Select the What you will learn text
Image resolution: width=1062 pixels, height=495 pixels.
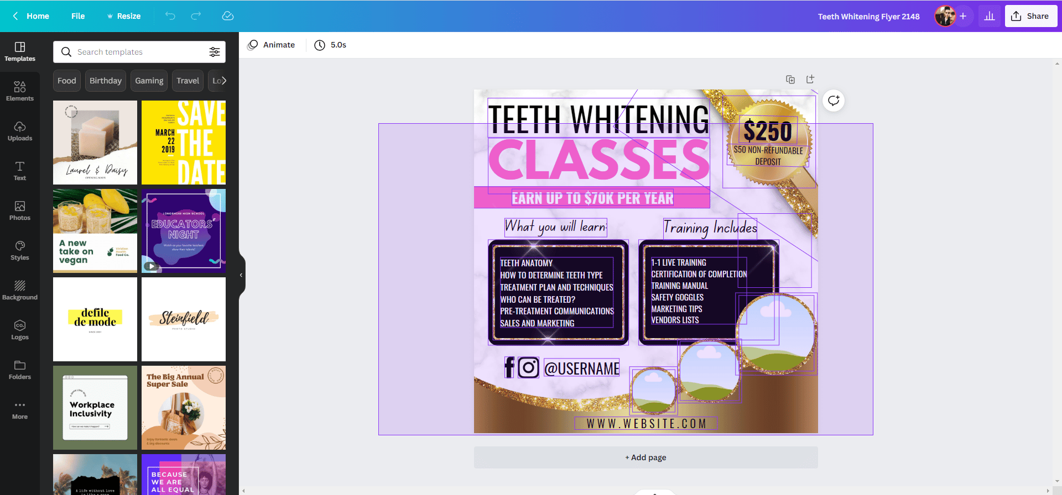pos(556,227)
